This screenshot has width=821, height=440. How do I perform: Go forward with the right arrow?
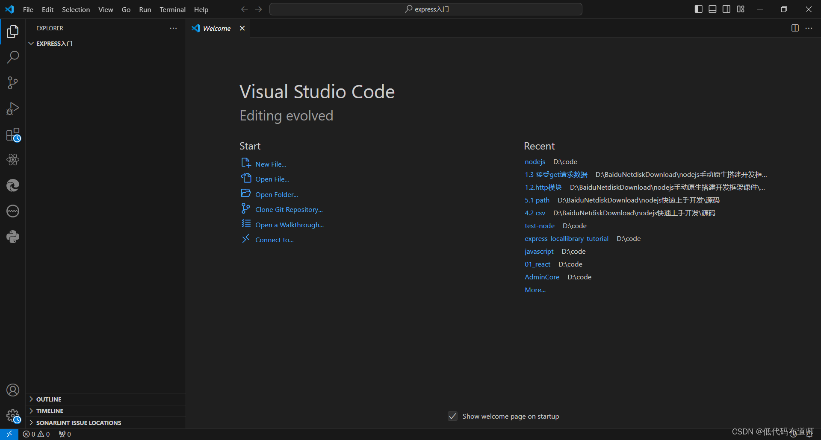click(258, 9)
